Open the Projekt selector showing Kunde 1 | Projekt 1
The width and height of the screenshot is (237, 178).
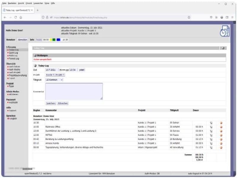(x=55, y=75)
